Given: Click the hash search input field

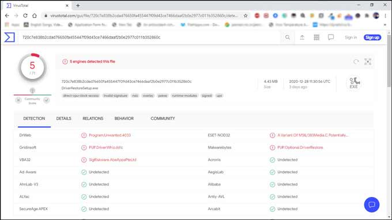Looking at the screenshot, I should 150,37.
